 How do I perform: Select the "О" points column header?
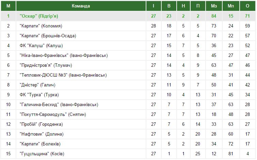pyautogui.click(x=247, y=6)
